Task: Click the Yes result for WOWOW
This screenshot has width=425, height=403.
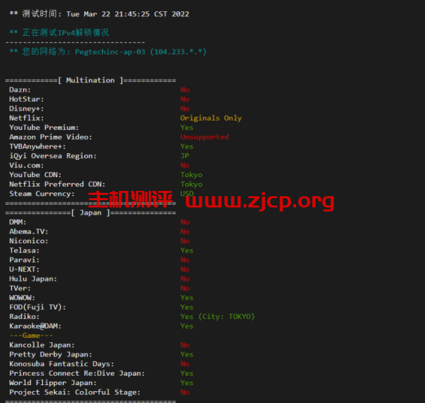Action: coord(187,298)
